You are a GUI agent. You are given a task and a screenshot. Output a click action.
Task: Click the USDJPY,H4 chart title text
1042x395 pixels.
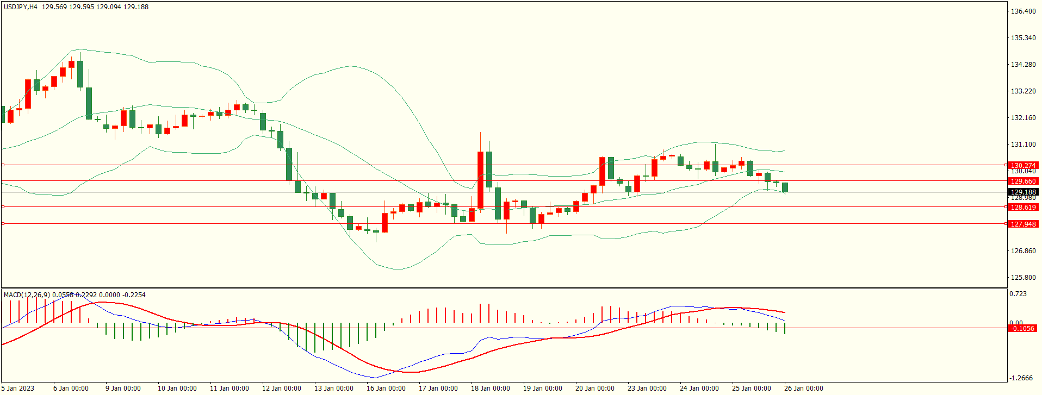[x=20, y=7]
